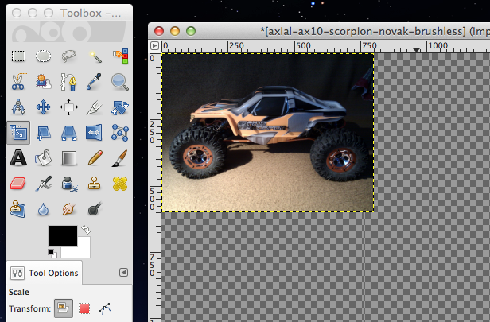This screenshot has height=322, width=490.
Task: Pick the Paths tool
Action: click(x=69, y=81)
